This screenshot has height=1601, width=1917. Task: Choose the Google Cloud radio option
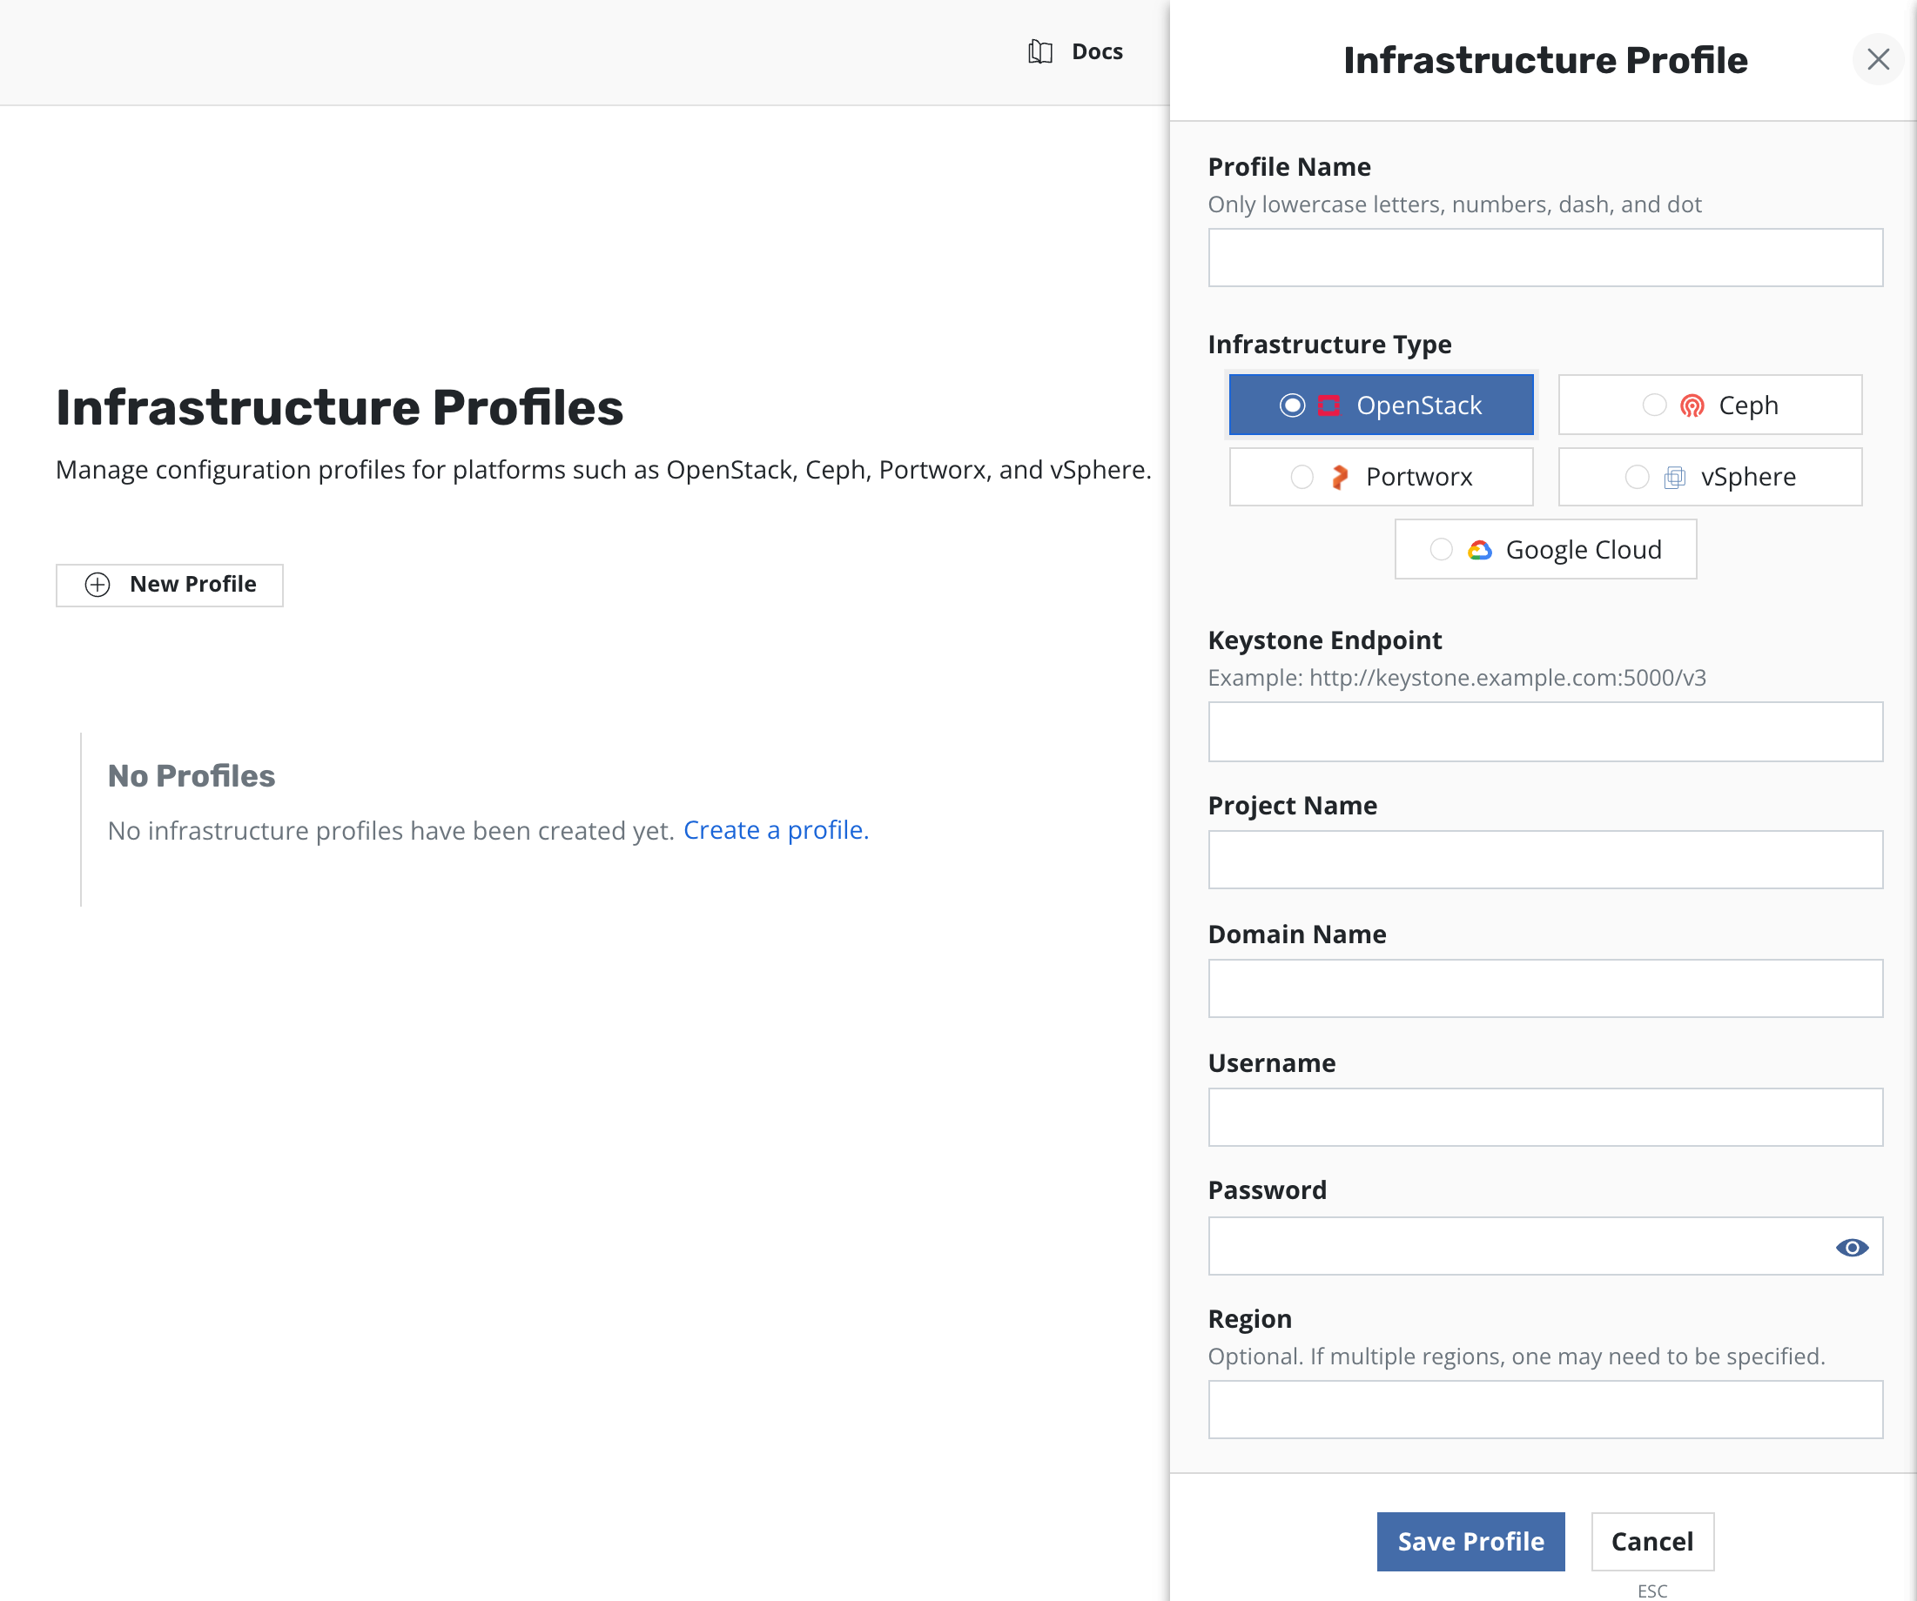pos(1441,550)
